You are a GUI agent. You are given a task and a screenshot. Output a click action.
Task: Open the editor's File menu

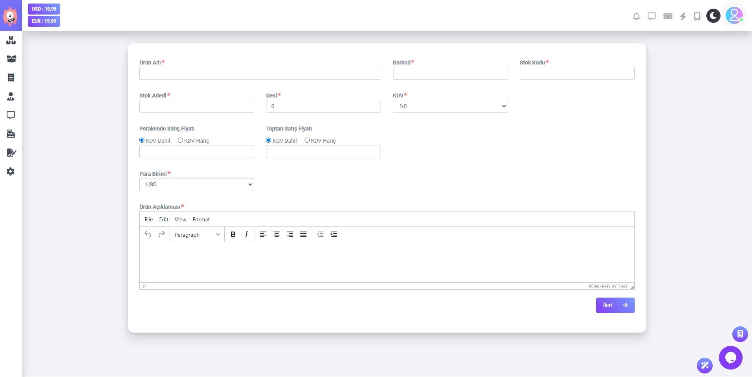click(148, 220)
